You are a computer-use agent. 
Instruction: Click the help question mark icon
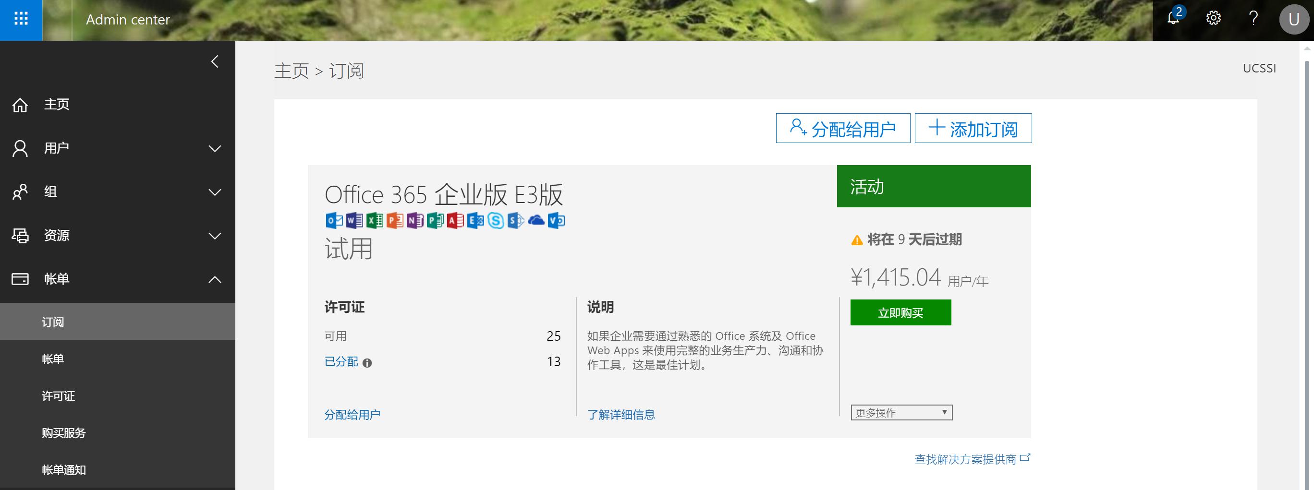(1253, 19)
